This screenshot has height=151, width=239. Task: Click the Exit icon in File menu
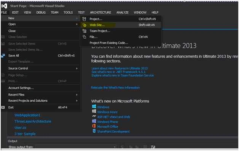(3, 107)
